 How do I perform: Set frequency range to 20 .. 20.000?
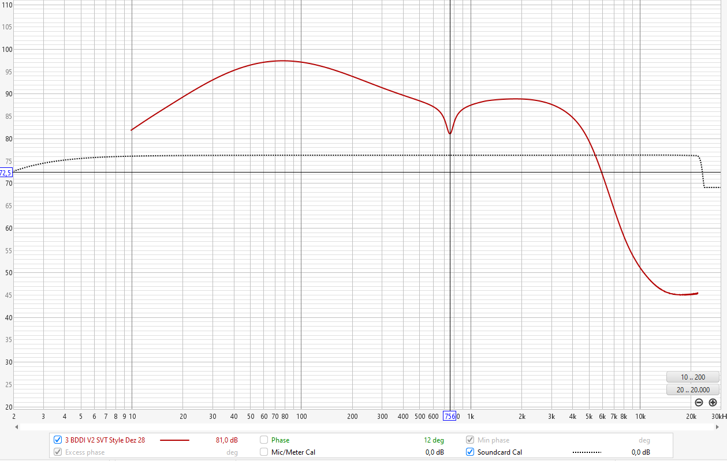point(693,390)
